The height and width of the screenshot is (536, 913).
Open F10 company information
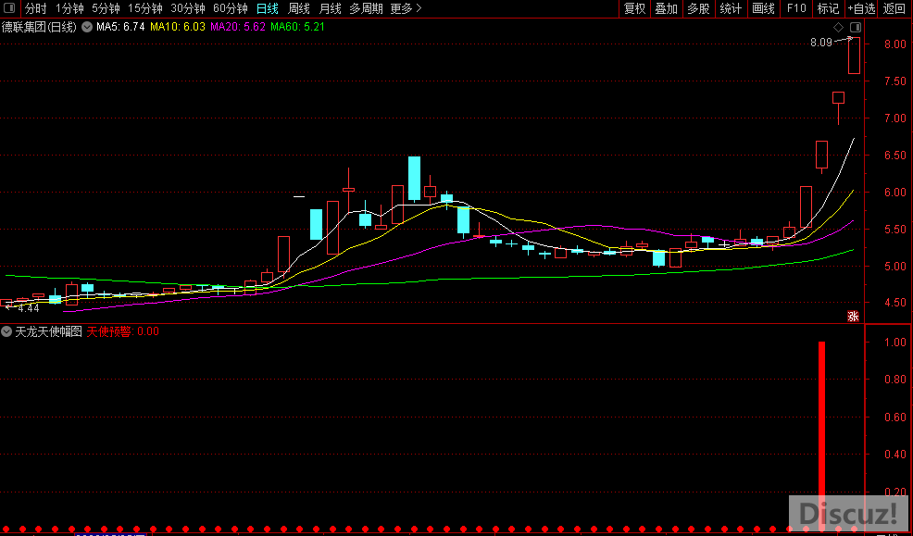coord(795,8)
